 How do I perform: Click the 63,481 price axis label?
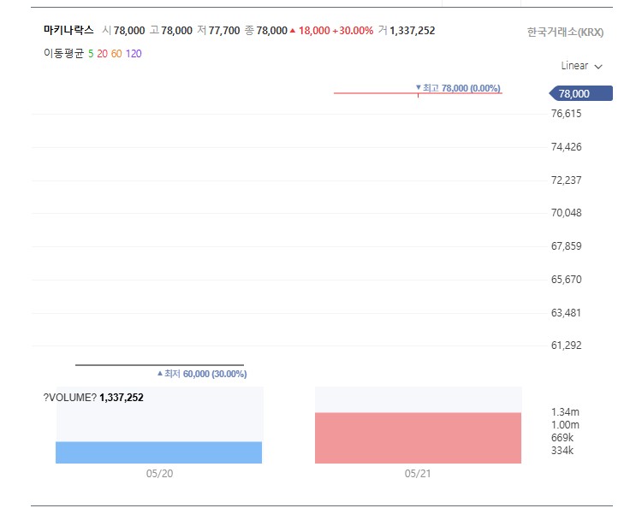coord(566,313)
